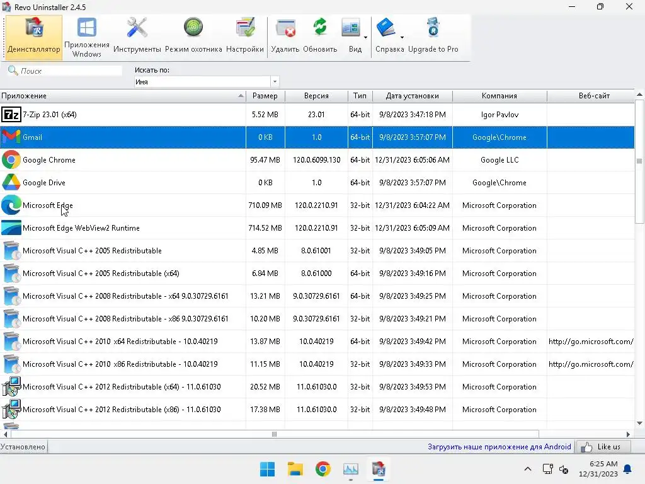
Task: Open the Деинсталлятор toolbar section
Action: coord(34,38)
